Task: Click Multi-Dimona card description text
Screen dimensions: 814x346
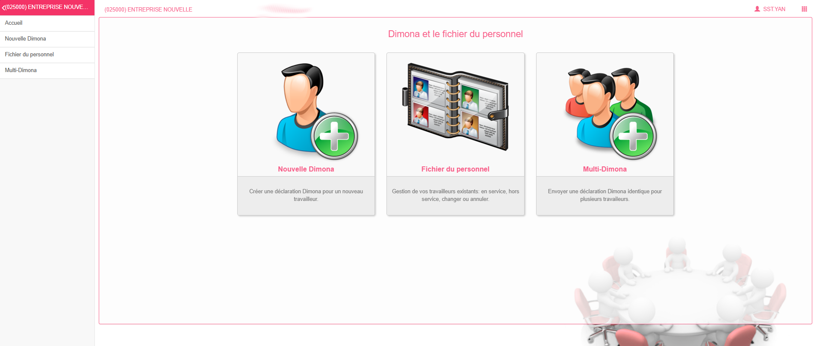Action: tap(605, 195)
